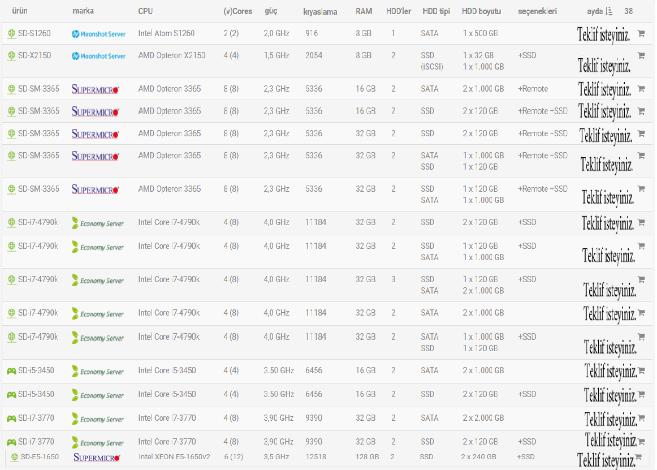The width and height of the screenshot is (657, 470).
Task: Sort by the RAM column header
Action: (364, 11)
